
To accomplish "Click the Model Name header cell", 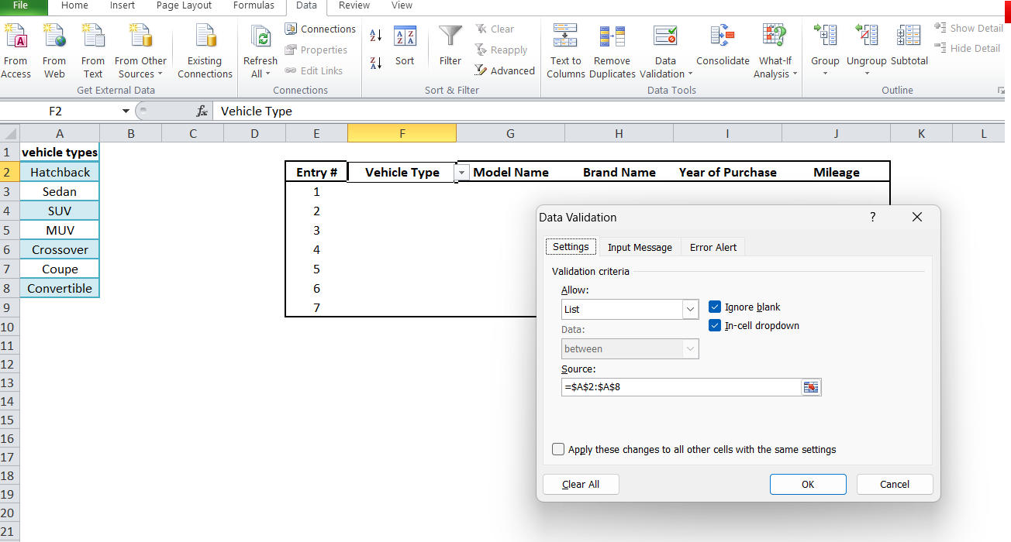I will (510, 172).
